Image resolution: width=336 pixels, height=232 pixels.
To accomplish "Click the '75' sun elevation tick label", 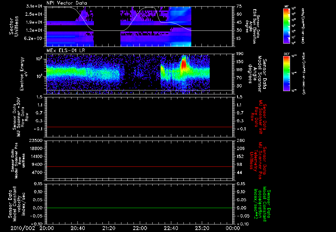I will (x=239, y=6).
